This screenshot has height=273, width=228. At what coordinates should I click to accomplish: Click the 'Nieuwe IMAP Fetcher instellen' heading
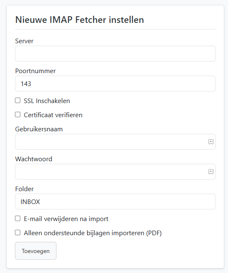point(80,20)
